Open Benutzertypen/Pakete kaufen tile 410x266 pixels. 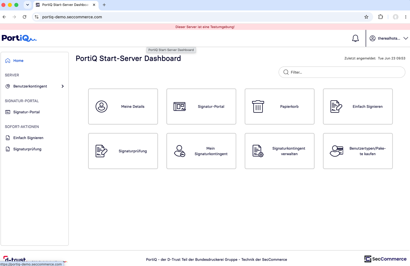pyautogui.click(x=358, y=151)
